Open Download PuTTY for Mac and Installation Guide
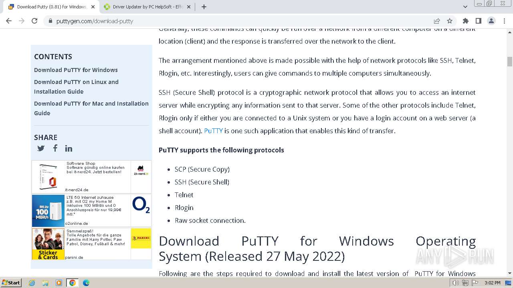The image size is (513, 288). (x=91, y=108)
